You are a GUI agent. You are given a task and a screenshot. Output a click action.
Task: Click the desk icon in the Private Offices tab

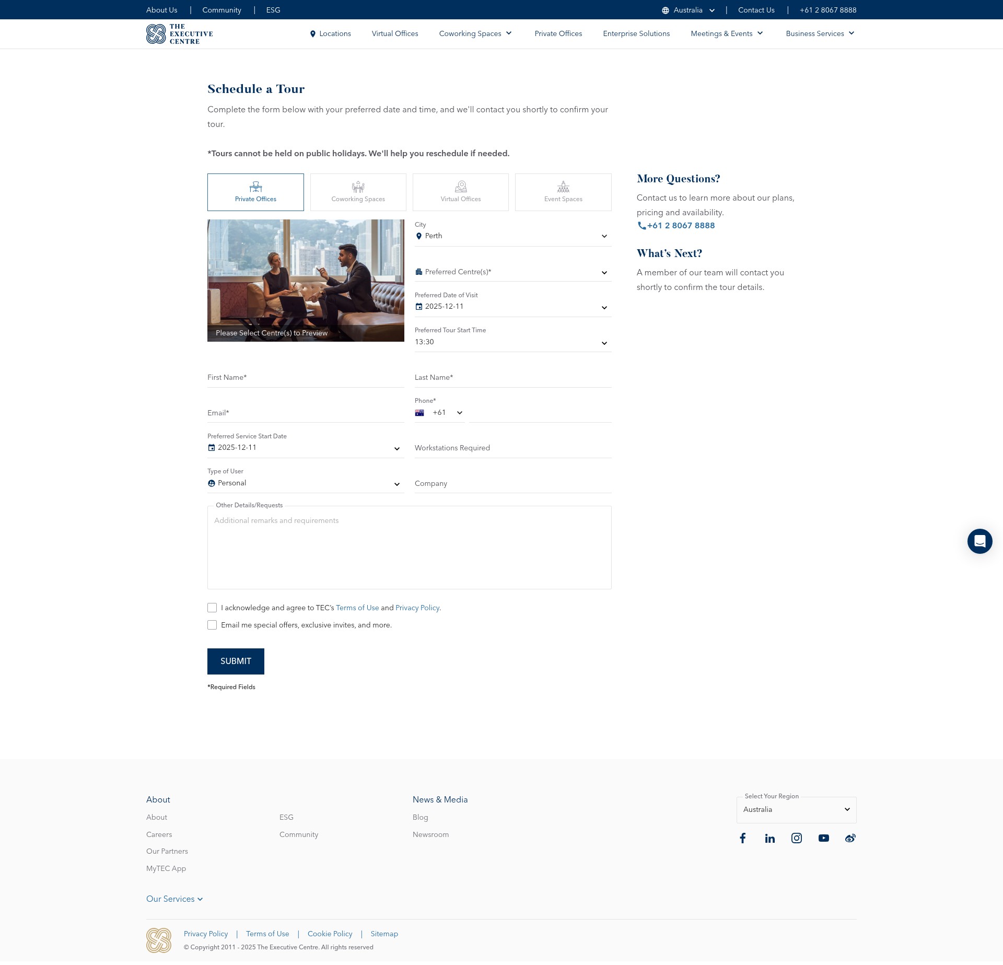(255, 187)
